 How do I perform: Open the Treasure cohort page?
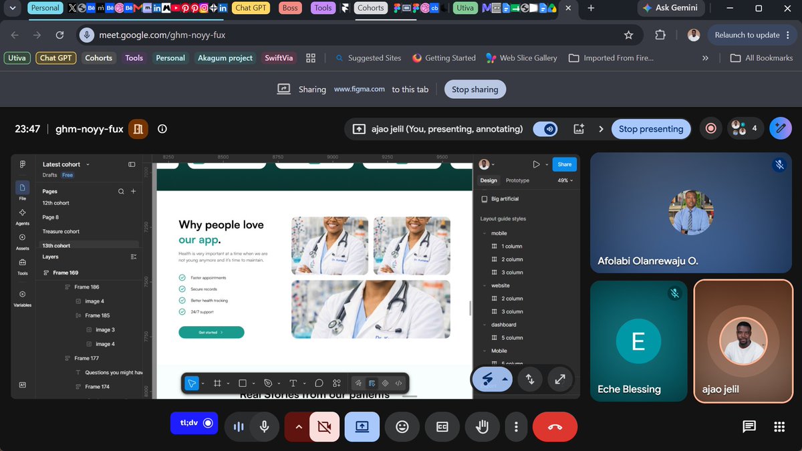coord(61,231)
